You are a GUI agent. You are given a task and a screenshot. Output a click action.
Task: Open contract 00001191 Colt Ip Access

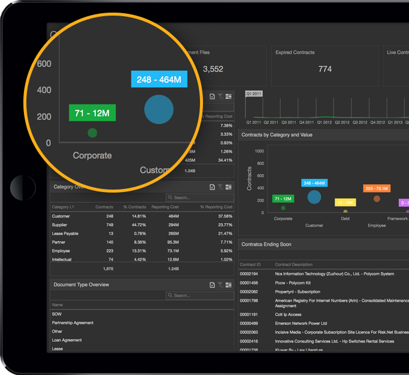point(324,314)
